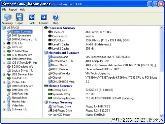The width and height of the screenshot is (165, 124).
Task: Select DMI System Info tree item
Action: click(x=21, y=35)
